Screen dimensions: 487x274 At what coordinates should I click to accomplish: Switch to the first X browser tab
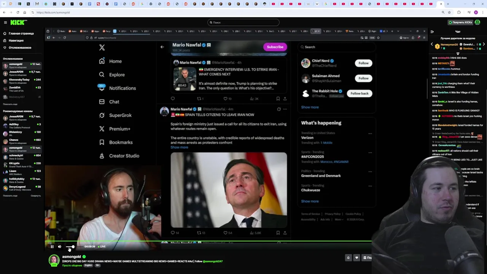[28, 4]
